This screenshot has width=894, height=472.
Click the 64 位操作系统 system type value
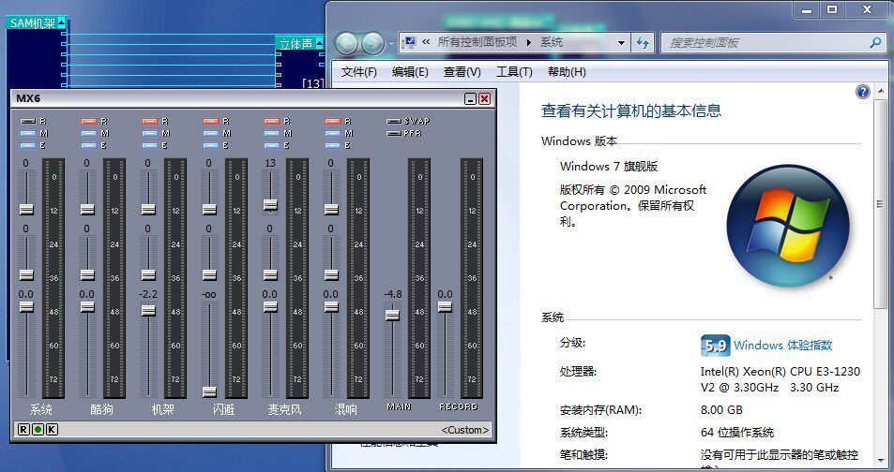[x=736, y=432]
